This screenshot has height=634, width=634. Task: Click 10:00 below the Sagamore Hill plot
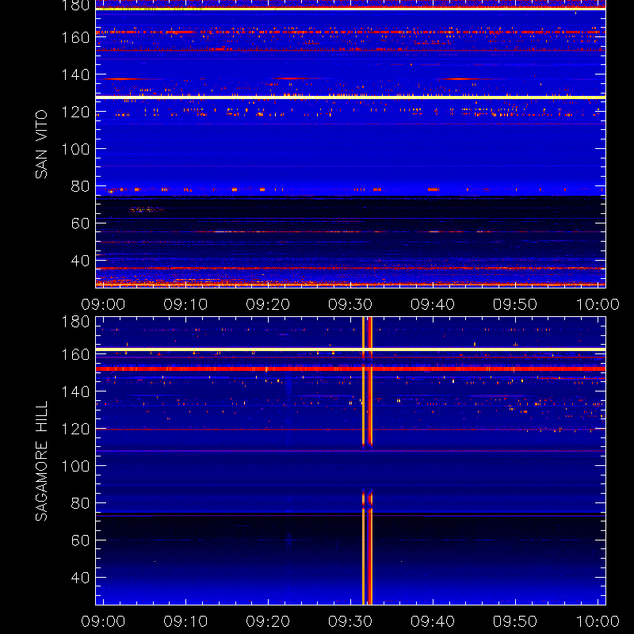(598, 621)
